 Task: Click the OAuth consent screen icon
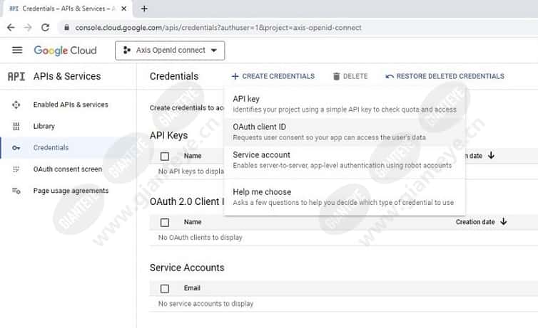click(16, 169)
